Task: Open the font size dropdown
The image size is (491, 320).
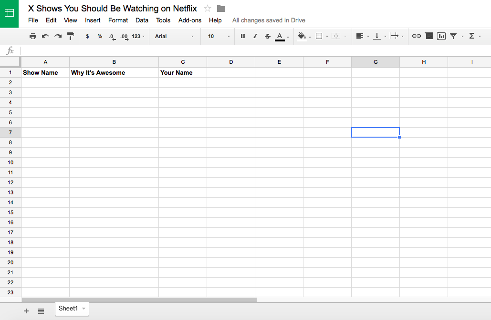Action: coord(219,36)
